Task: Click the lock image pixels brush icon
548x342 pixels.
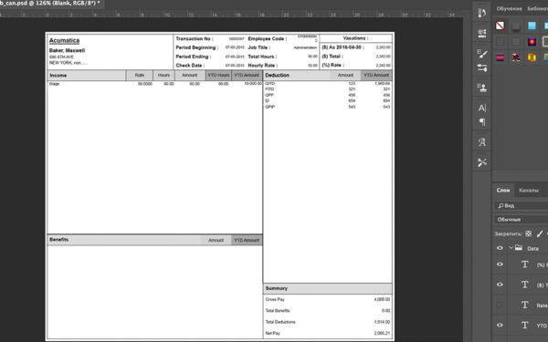Action: 540,233
